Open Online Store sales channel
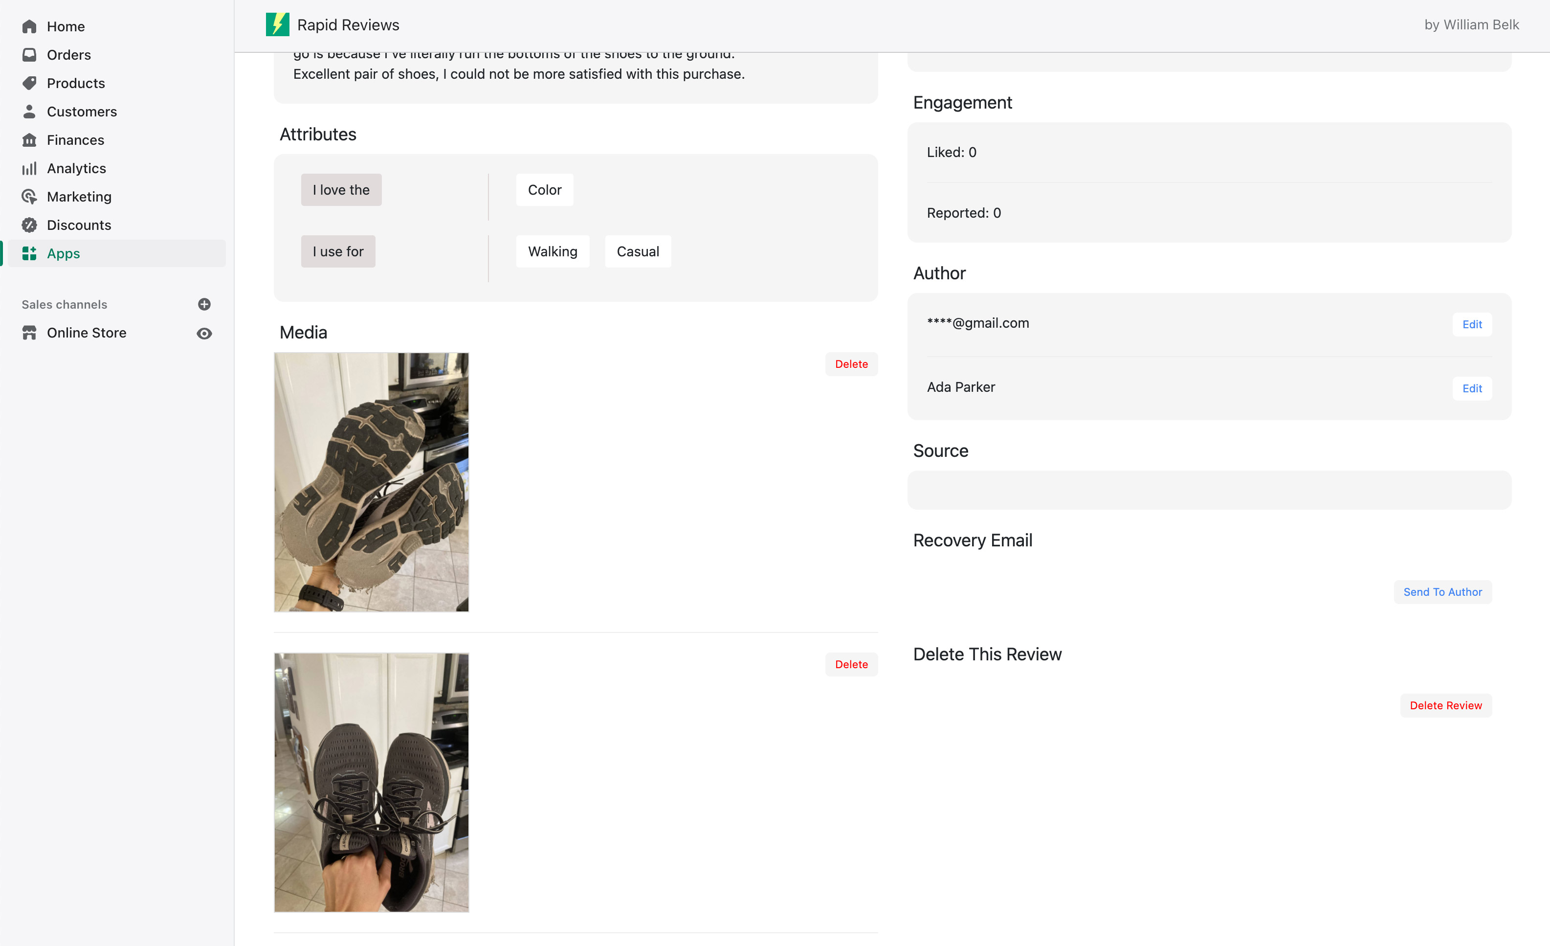Viewport: 1550px width, 946px height. coord(86,332)
